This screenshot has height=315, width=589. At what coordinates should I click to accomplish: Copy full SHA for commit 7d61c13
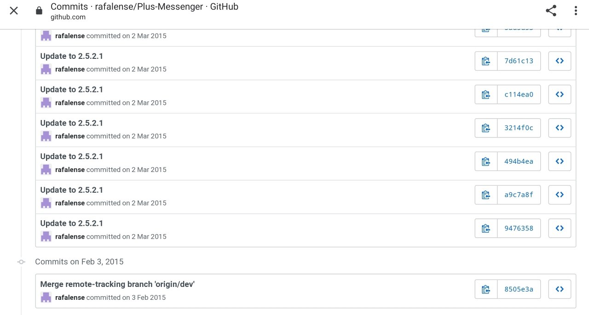pos(486,61)
